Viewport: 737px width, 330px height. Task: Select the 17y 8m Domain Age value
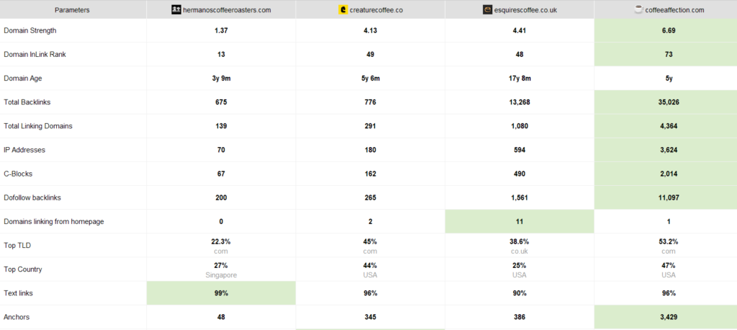pos(520,79)
